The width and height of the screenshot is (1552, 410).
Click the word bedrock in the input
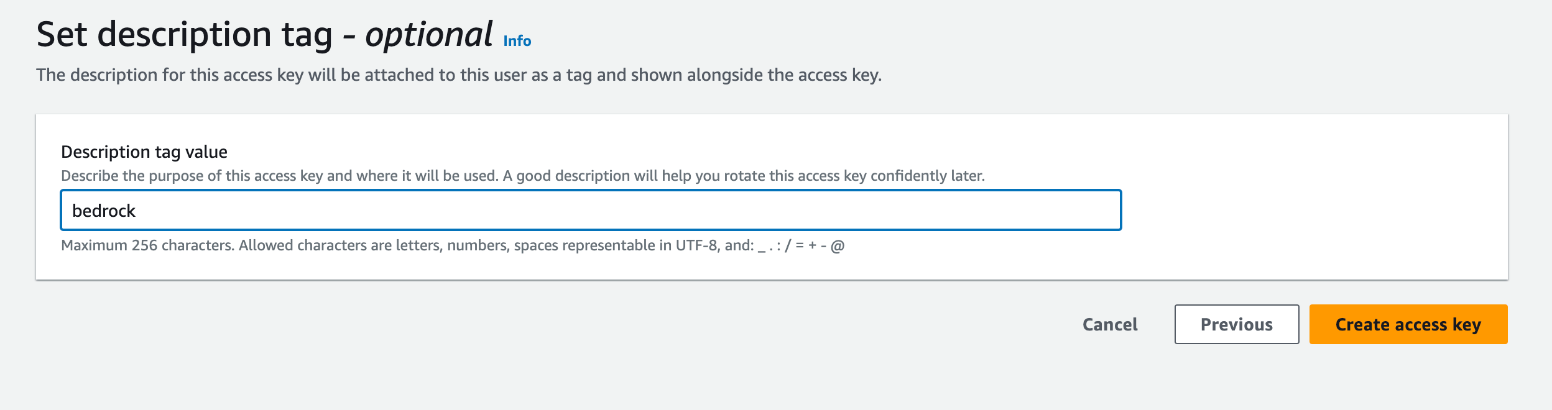coord(104,211)
